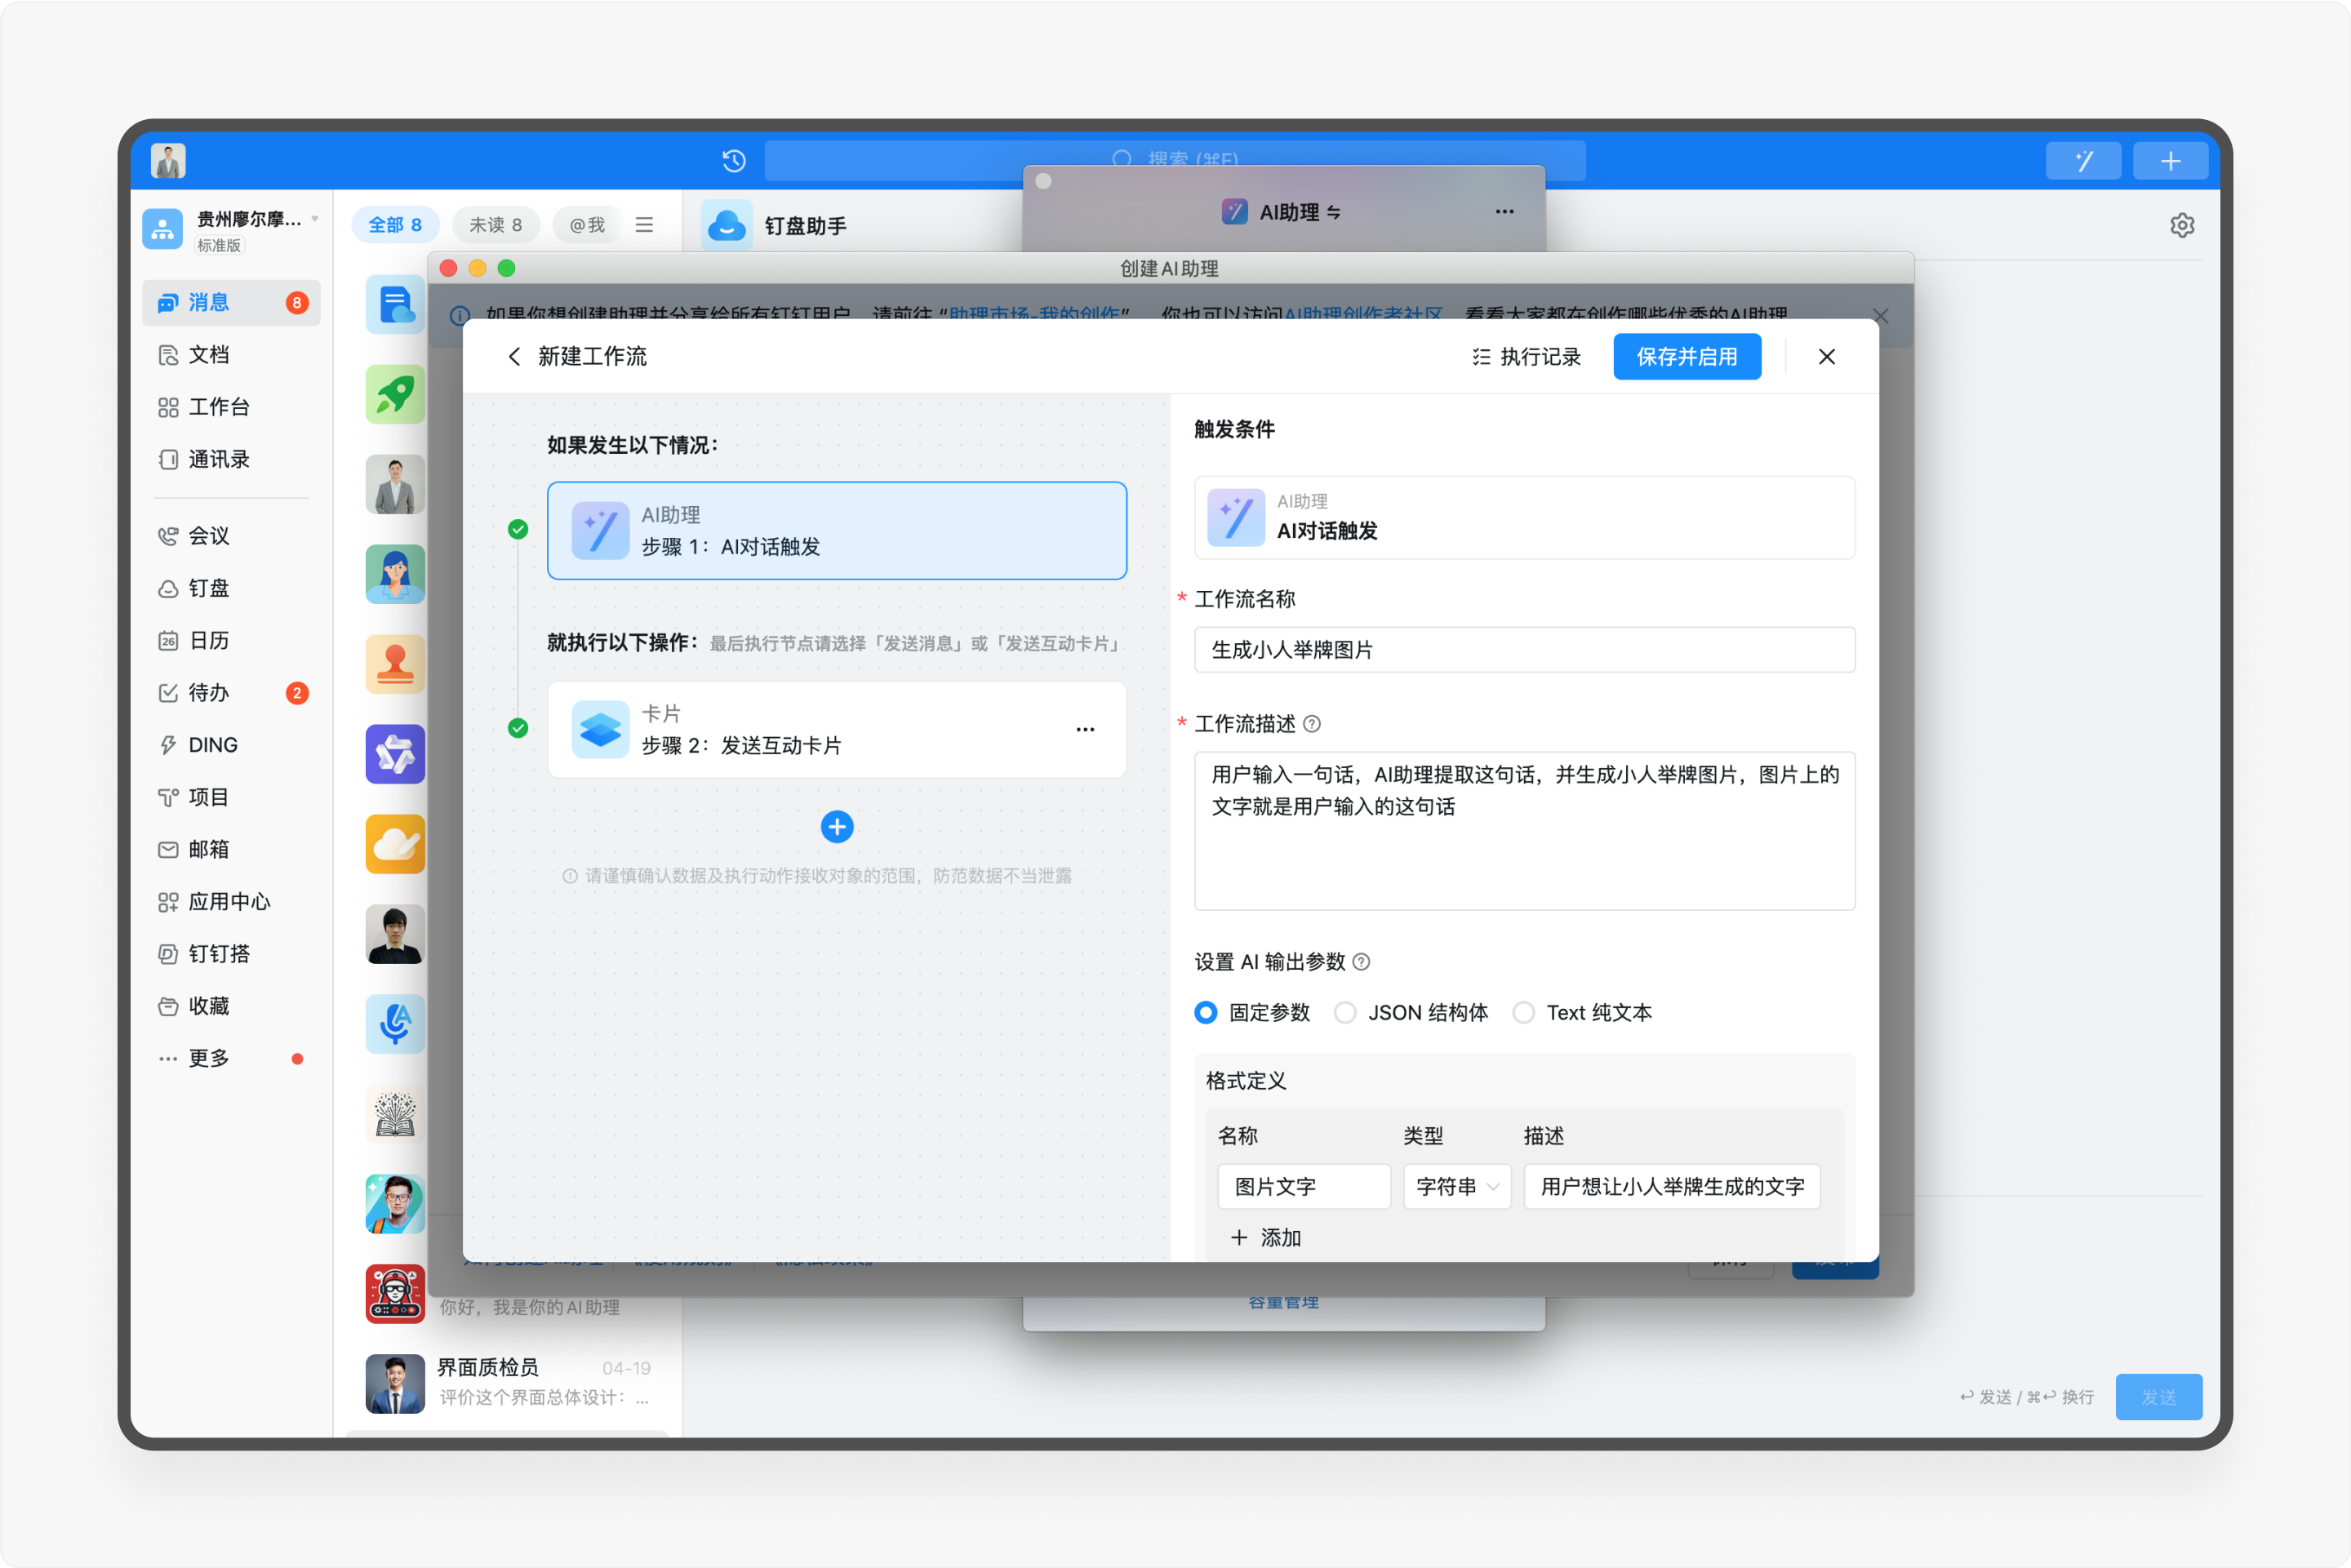Open 工作台 in the sidebar
Screen dimensions: 2351x1568
pyautogui.click(x=230, y=406)
